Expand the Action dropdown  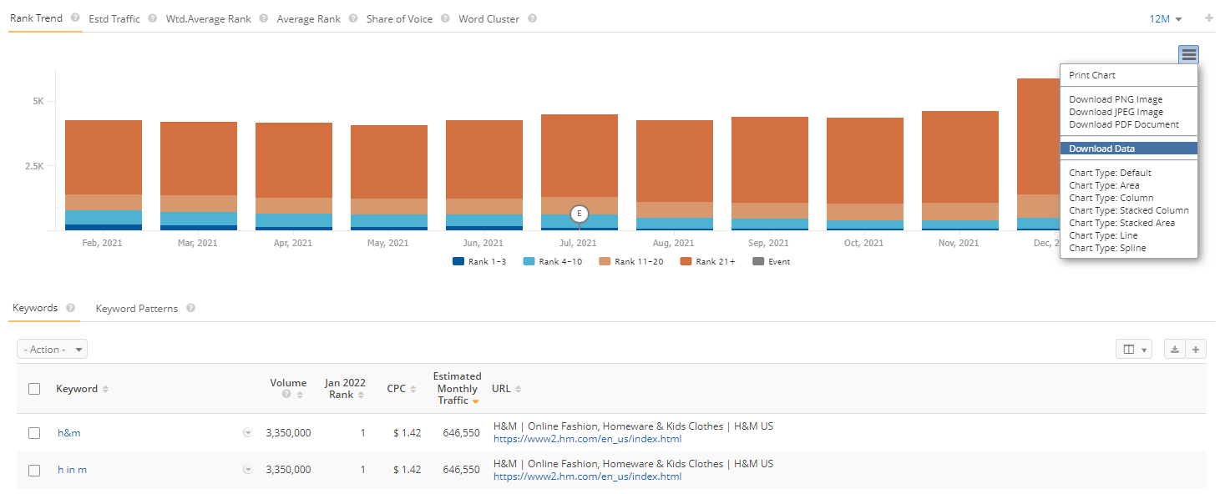pyautogui.click(x=52, y=350)
